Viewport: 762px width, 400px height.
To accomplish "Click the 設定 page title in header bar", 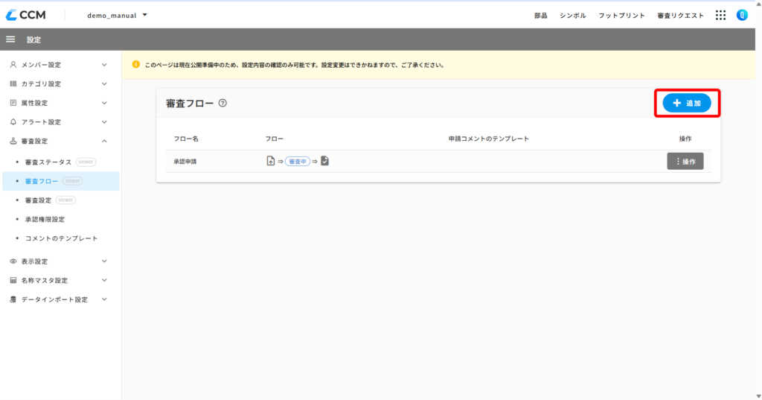I will coord(33,40).
